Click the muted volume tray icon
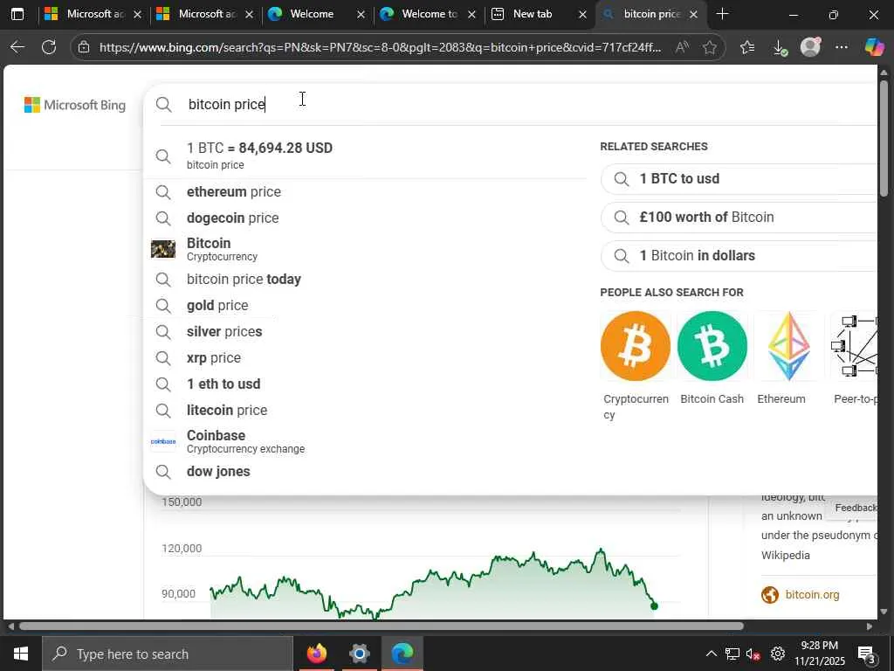 (x=753, y=654)
